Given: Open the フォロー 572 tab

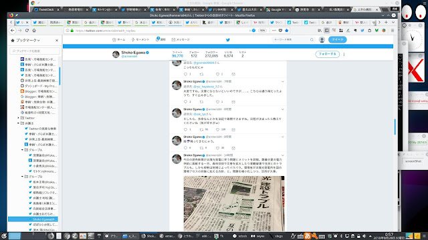Looking at the screenshot, I should click(x=194, y=55).
